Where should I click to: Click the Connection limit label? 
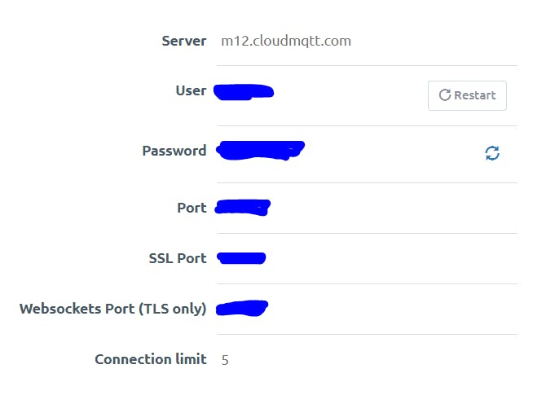coord(150,359)
